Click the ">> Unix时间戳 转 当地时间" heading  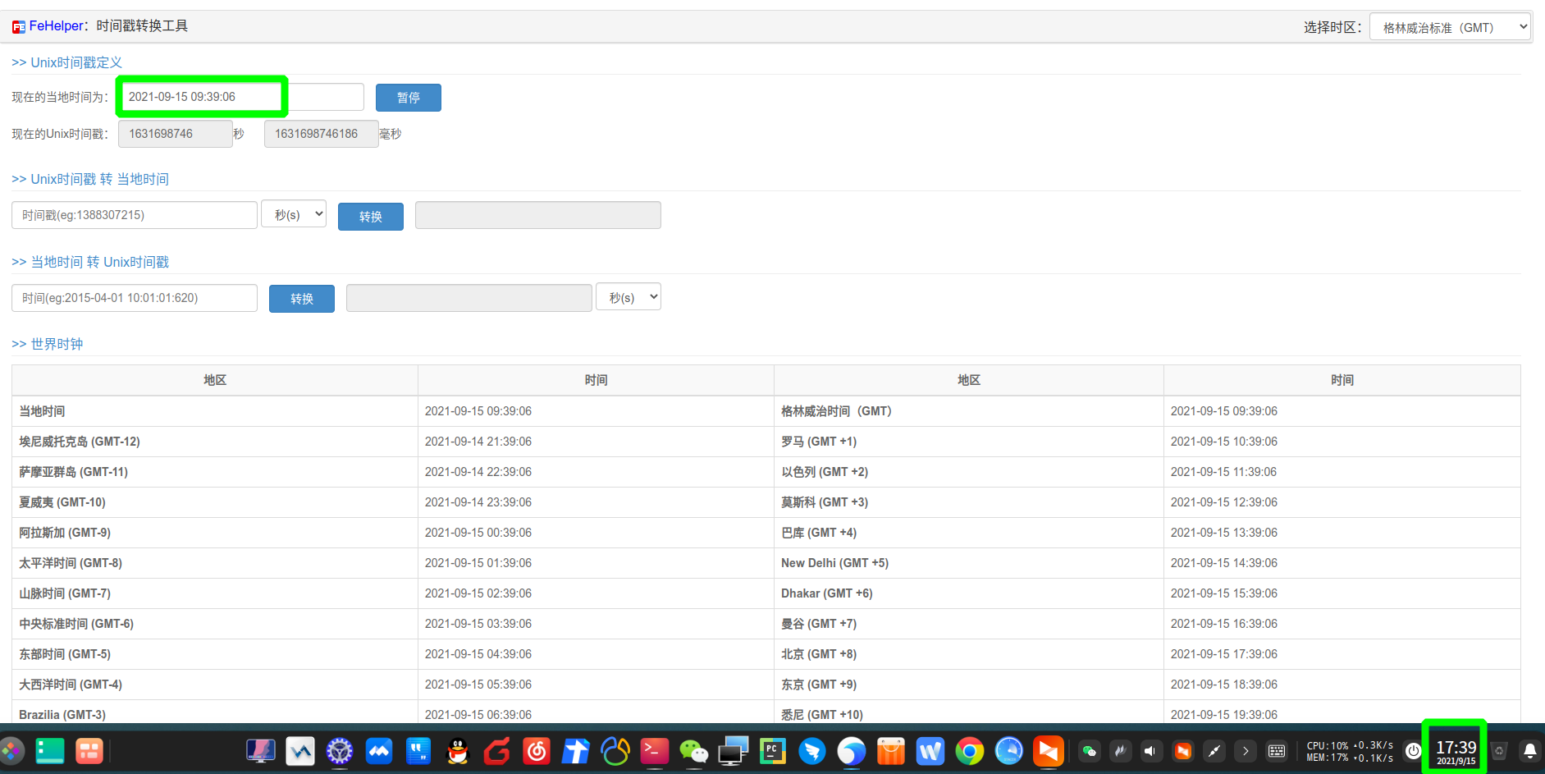click(90, 179)
